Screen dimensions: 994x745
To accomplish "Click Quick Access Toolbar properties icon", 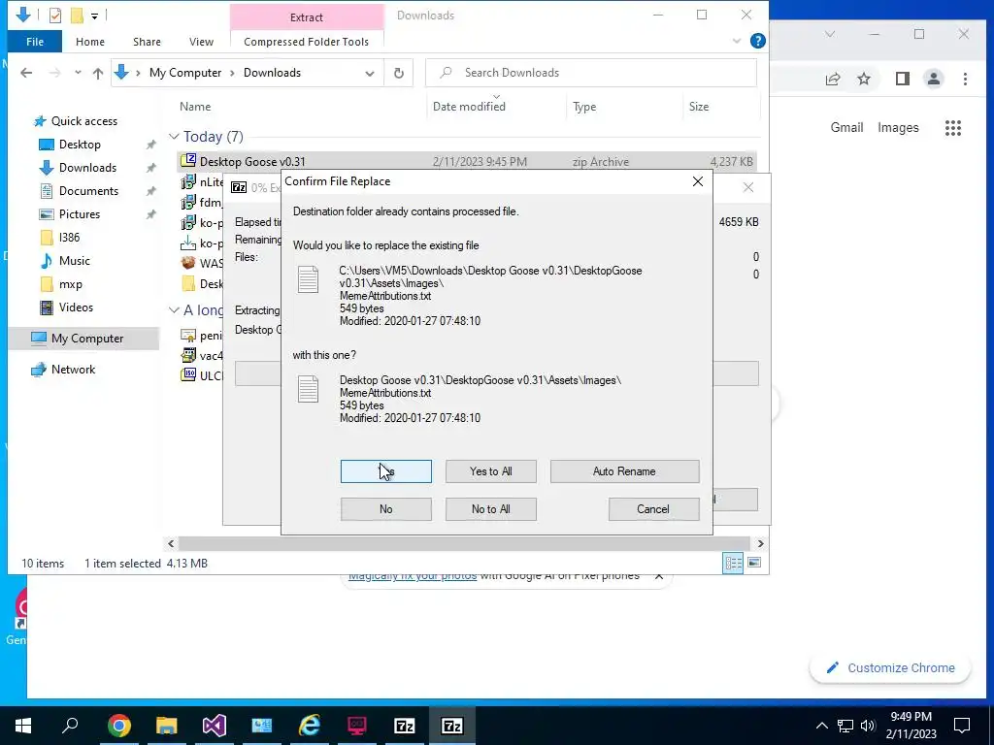I will pyautogui.click(x=55, y=16).
